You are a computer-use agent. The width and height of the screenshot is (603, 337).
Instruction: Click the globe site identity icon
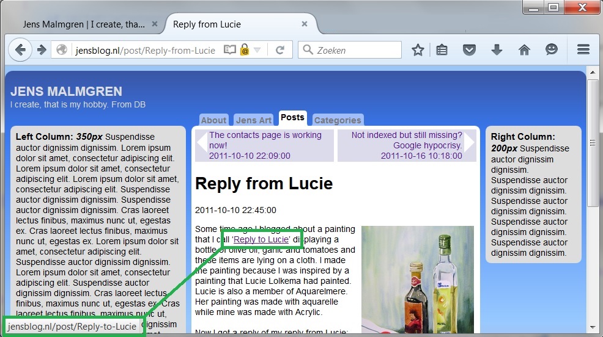62,49
